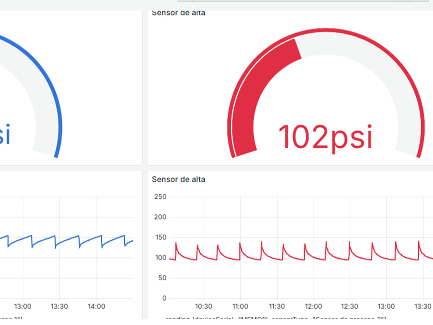Click the 11:00 time label
Image resolution: width=433 pixels, height=325 pixels.
[240, 306]
